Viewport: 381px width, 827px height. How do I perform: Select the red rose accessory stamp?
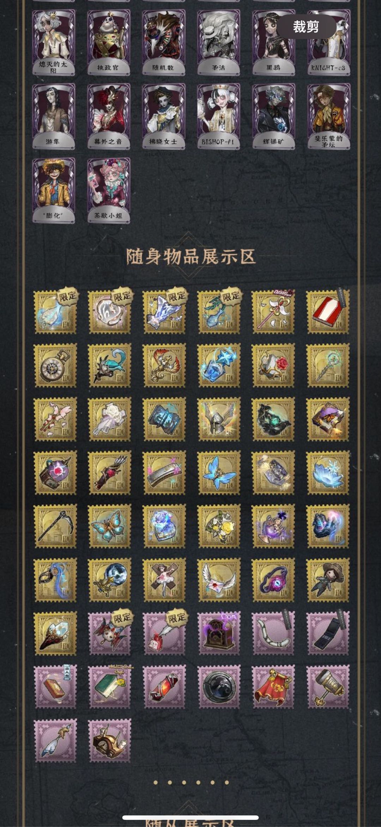tap(273, 366)
